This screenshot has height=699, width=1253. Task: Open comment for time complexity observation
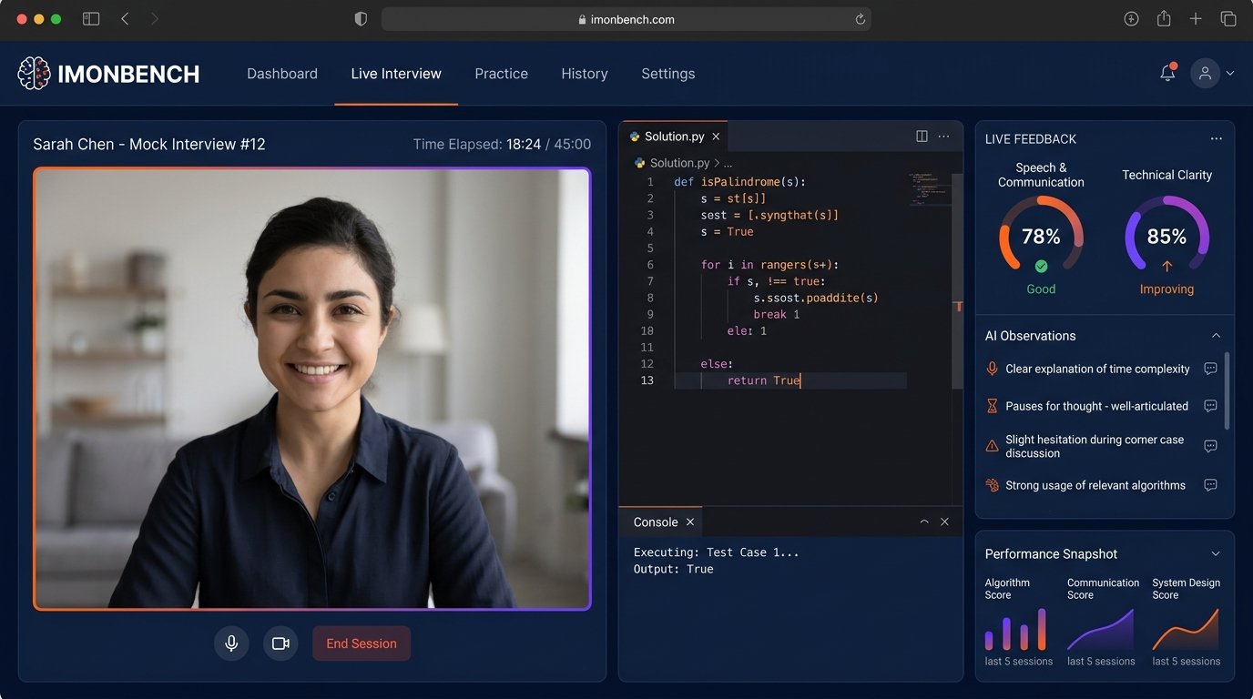[x=1210, y=369]
